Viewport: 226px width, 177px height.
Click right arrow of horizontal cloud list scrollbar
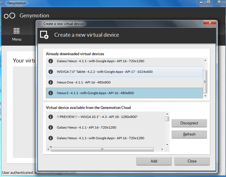click(x=163, y=149)
